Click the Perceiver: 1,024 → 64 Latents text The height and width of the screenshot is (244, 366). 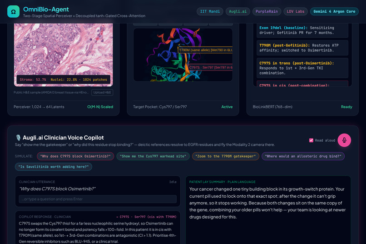39,107
